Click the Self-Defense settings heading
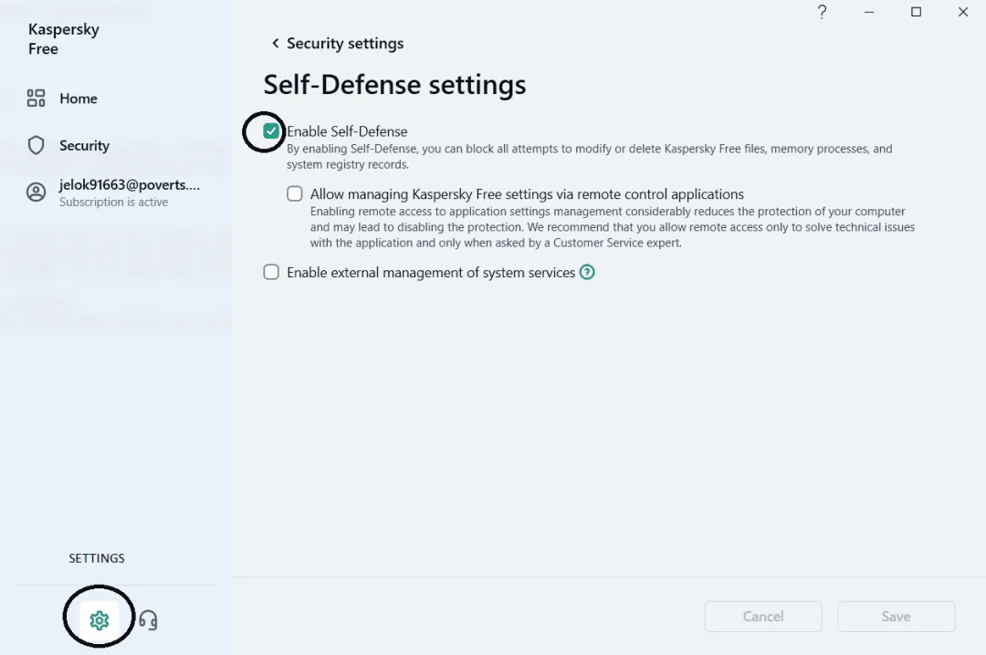The image size is (986, 655). [394, 85]
